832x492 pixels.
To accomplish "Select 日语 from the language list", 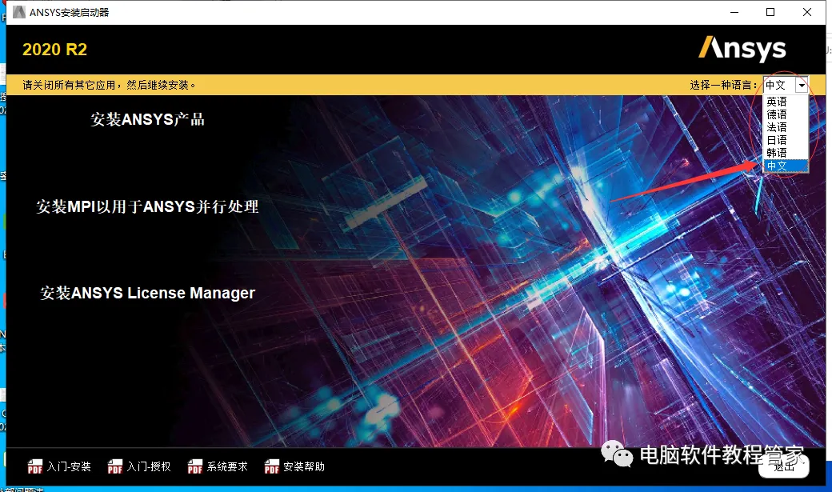I will pyautogui.click(x=786, y=139).
